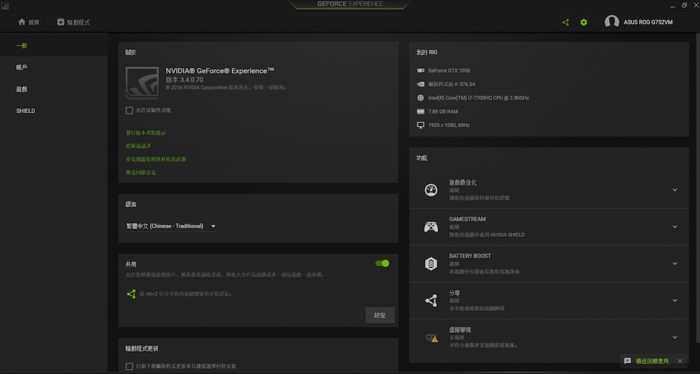Disable the in-game overlay share toggle
Screen dimensions: 700x374
(x=382, y=264)
